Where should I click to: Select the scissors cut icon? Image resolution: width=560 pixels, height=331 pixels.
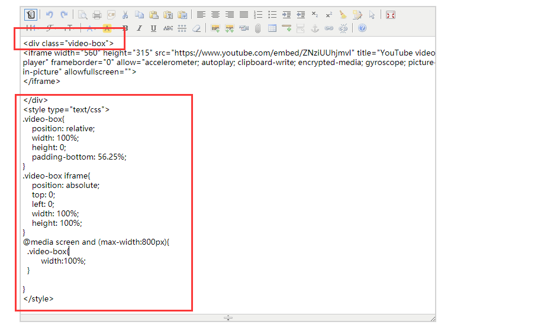click(125, 15)
